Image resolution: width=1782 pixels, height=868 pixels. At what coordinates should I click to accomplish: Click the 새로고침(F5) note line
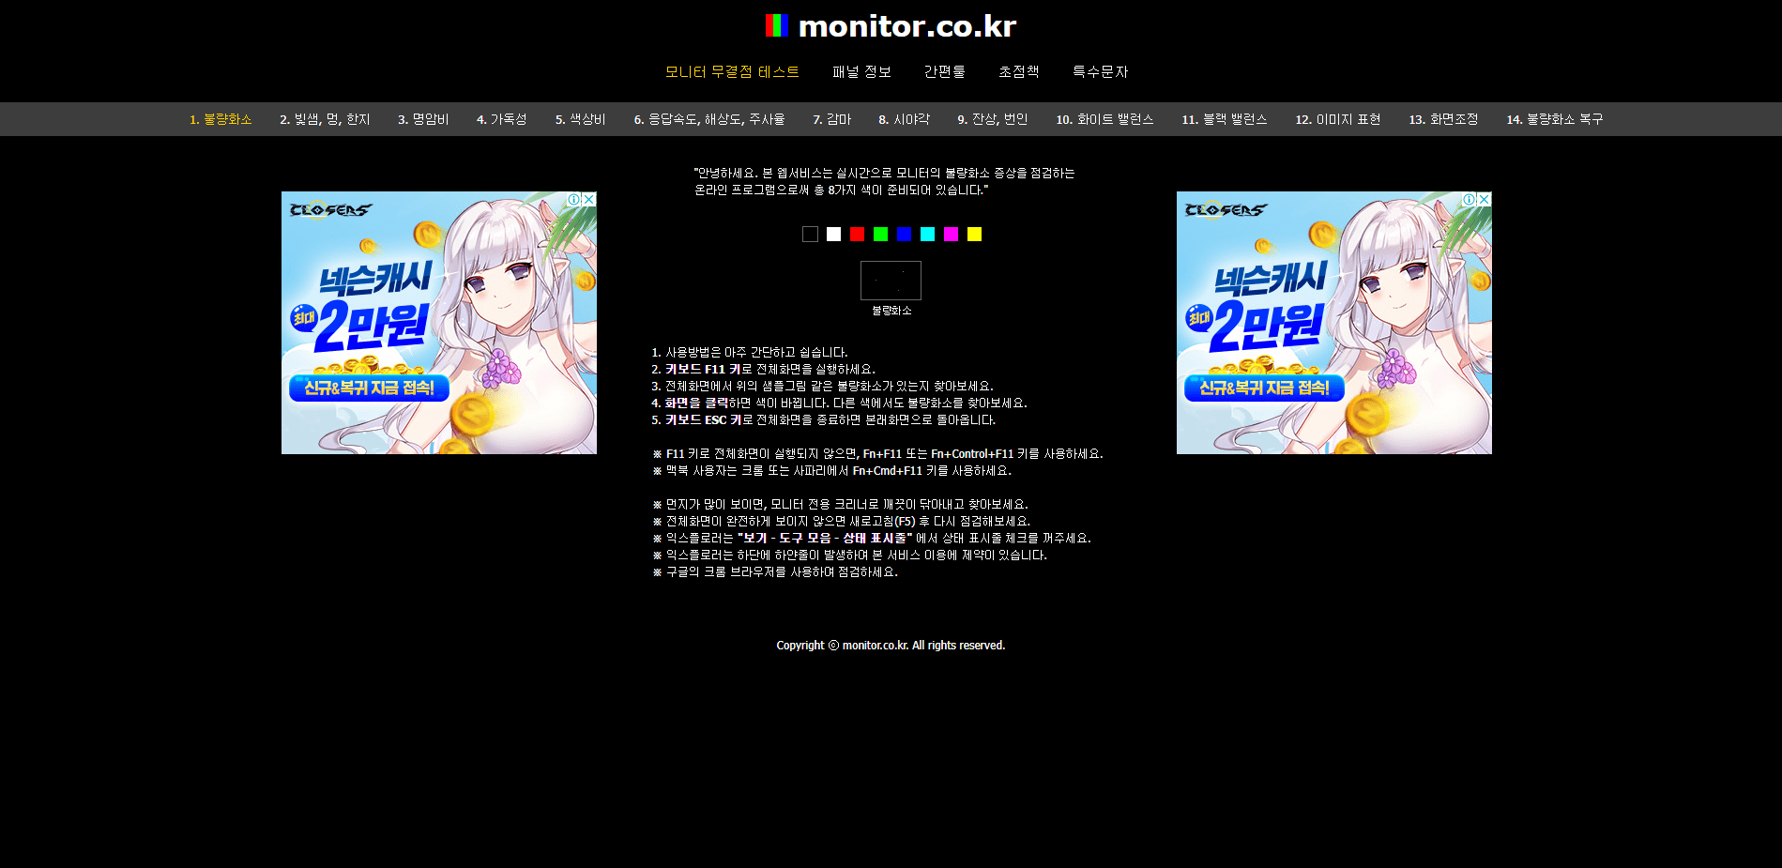(x=841, y=522)
